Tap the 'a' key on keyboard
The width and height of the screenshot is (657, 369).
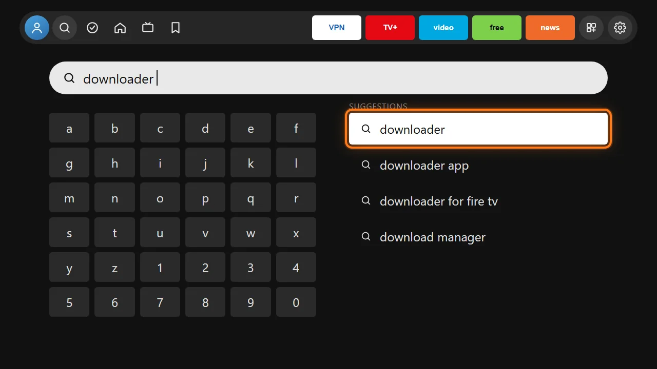tap(69, 128)
